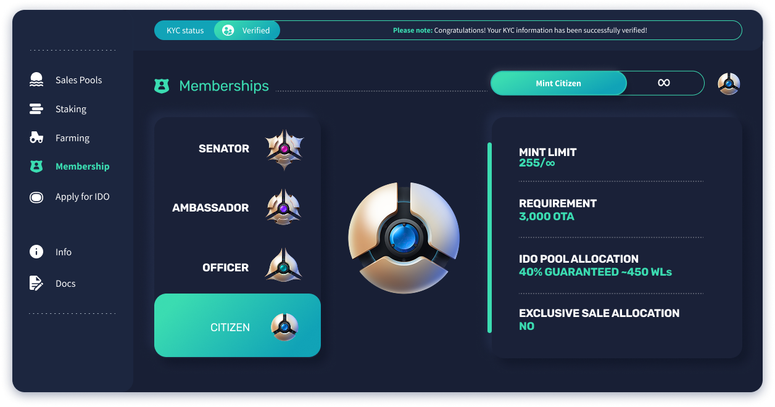Viewport: 775px width, 407px height.
Task: Click the Citizen orb avatar beside the Mint Citizen button
Action: coord(729,83)
